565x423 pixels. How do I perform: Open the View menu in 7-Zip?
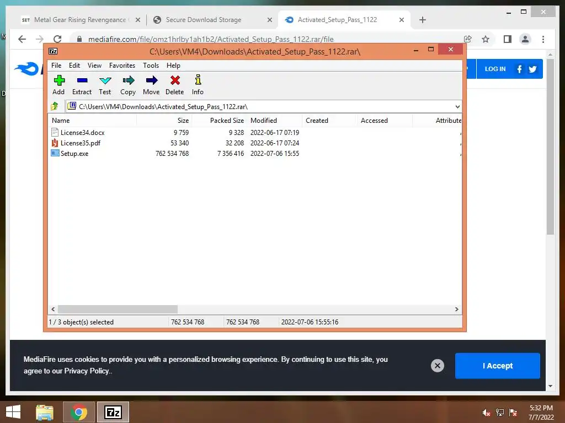(94, 66)
